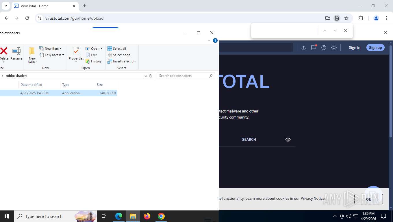Click the install app icon in address bar
Screen dimensions: 393x222
pos(327,18)
